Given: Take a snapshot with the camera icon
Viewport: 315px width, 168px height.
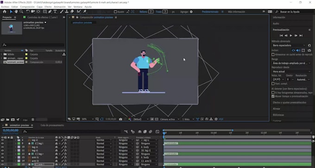Looking at the screenshot, I should (120, 119).
